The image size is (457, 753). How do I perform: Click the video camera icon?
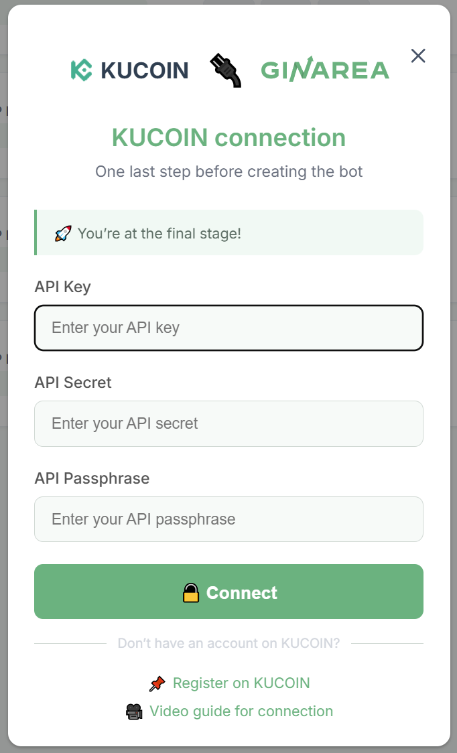(x=134, y=711)
